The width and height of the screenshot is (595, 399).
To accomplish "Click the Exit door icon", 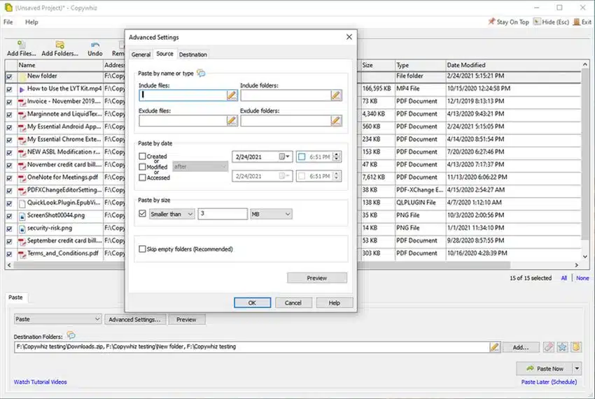I will (576, 22).
